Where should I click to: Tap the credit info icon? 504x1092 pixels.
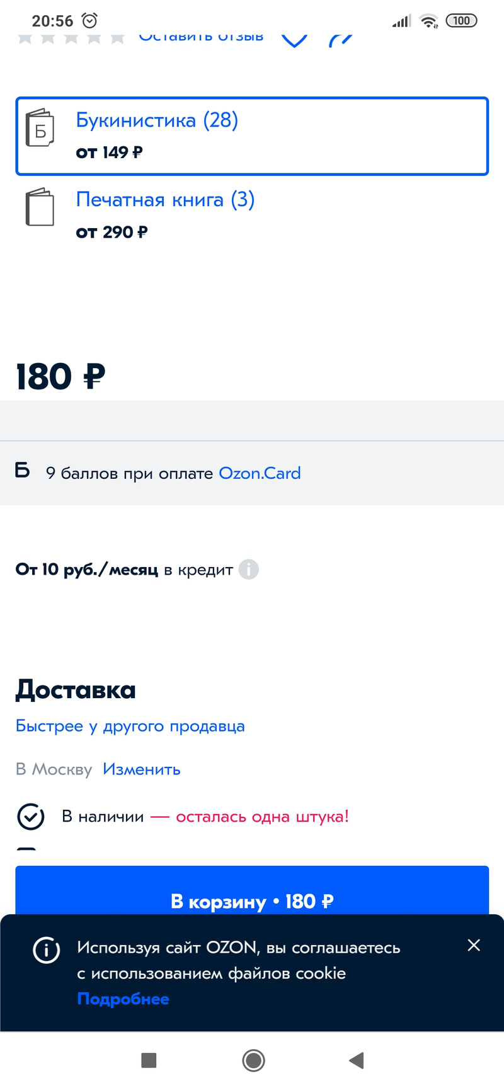pos(249,570)
